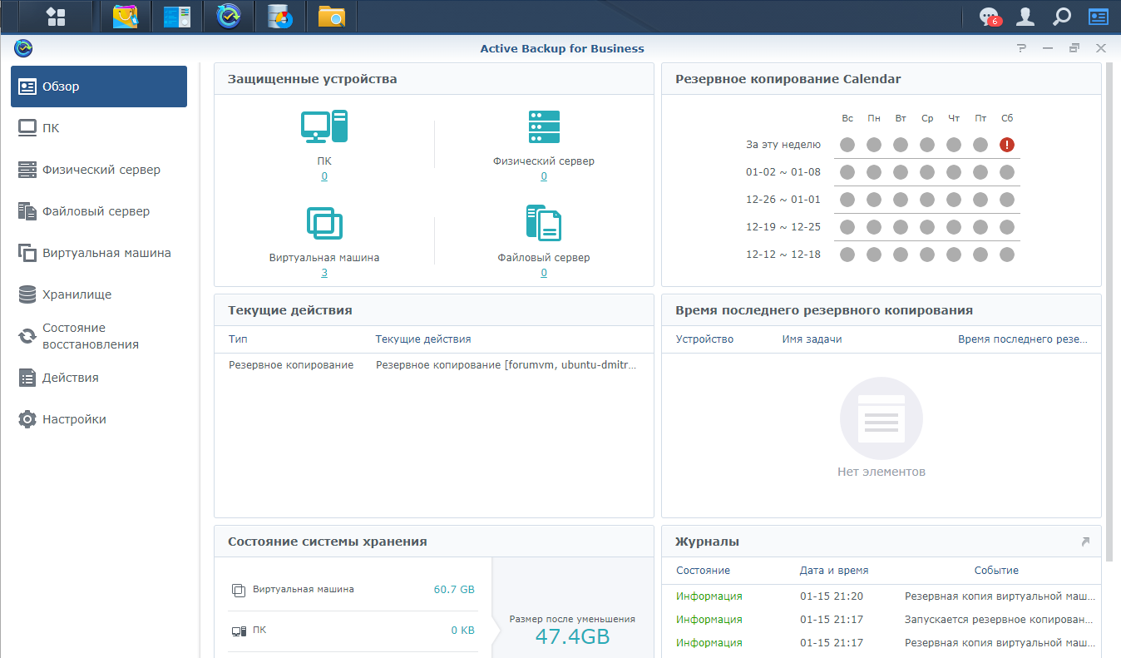Click Monday dot in 12-19 ~ 12-25 row

874,227
